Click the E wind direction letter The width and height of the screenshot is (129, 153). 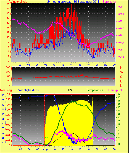[121, 81]
